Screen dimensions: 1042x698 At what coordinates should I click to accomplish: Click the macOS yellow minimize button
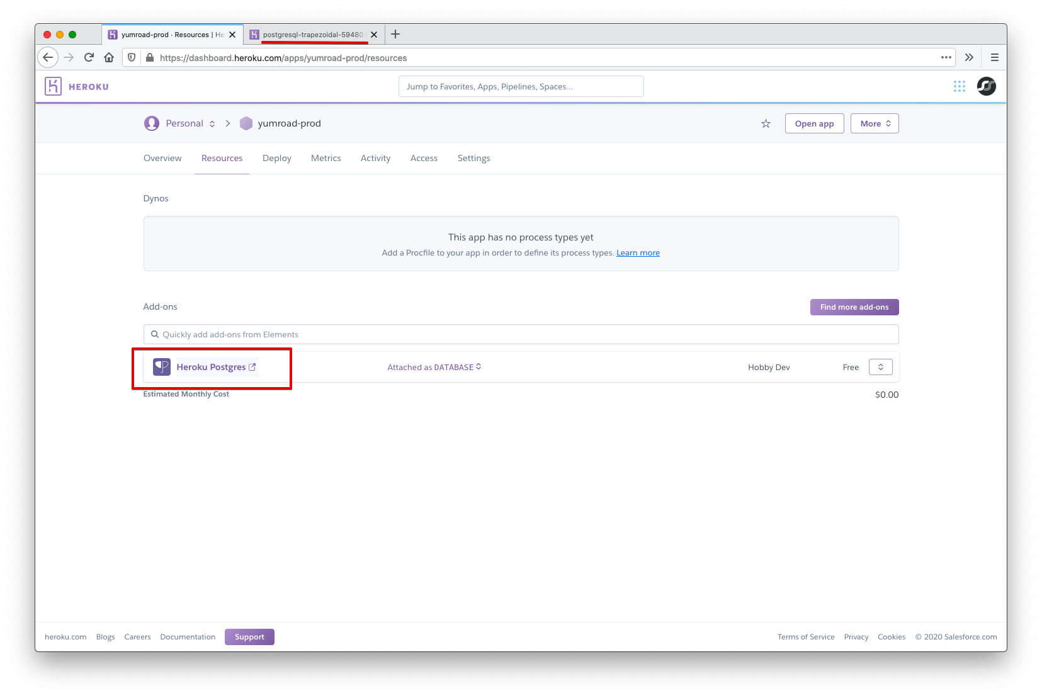[60, 35]
